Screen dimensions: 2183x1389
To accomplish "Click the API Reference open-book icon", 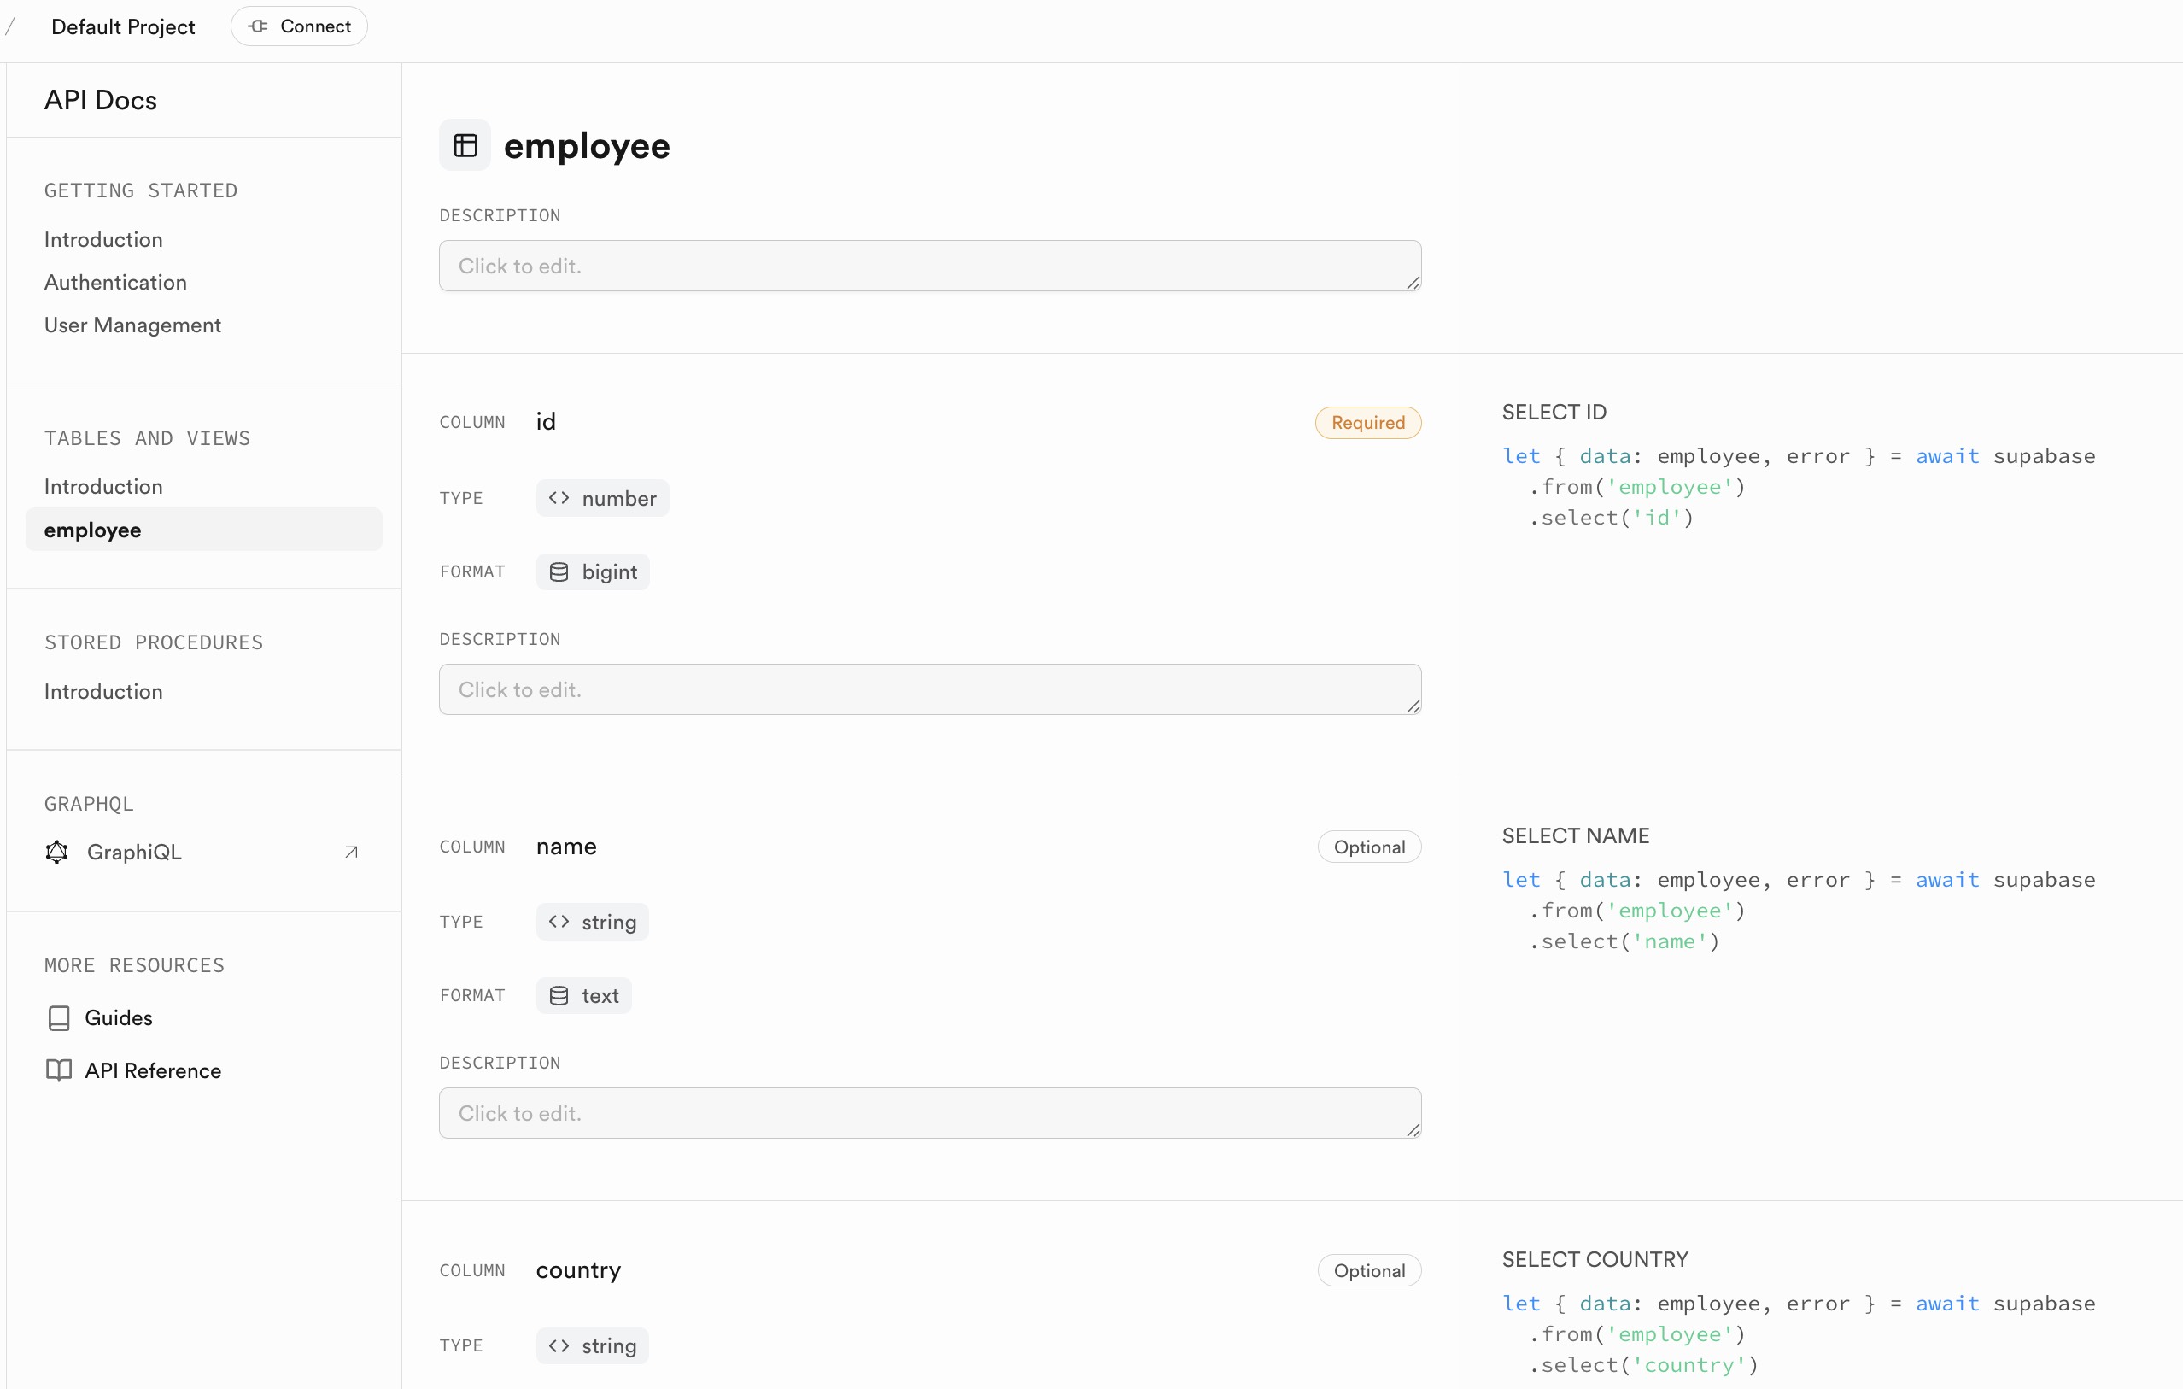I will pyautogui.click(x=59, y=1070).
